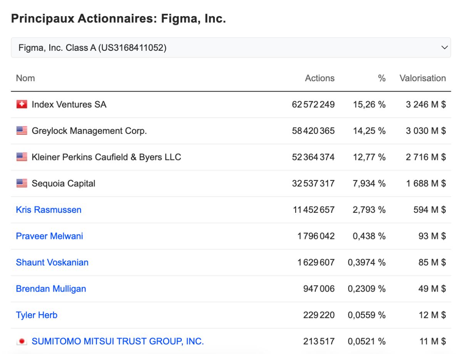The height and width of the screenshot is (354, 462).
Task: Click the % column header
Action: click(x=382, y=78)
